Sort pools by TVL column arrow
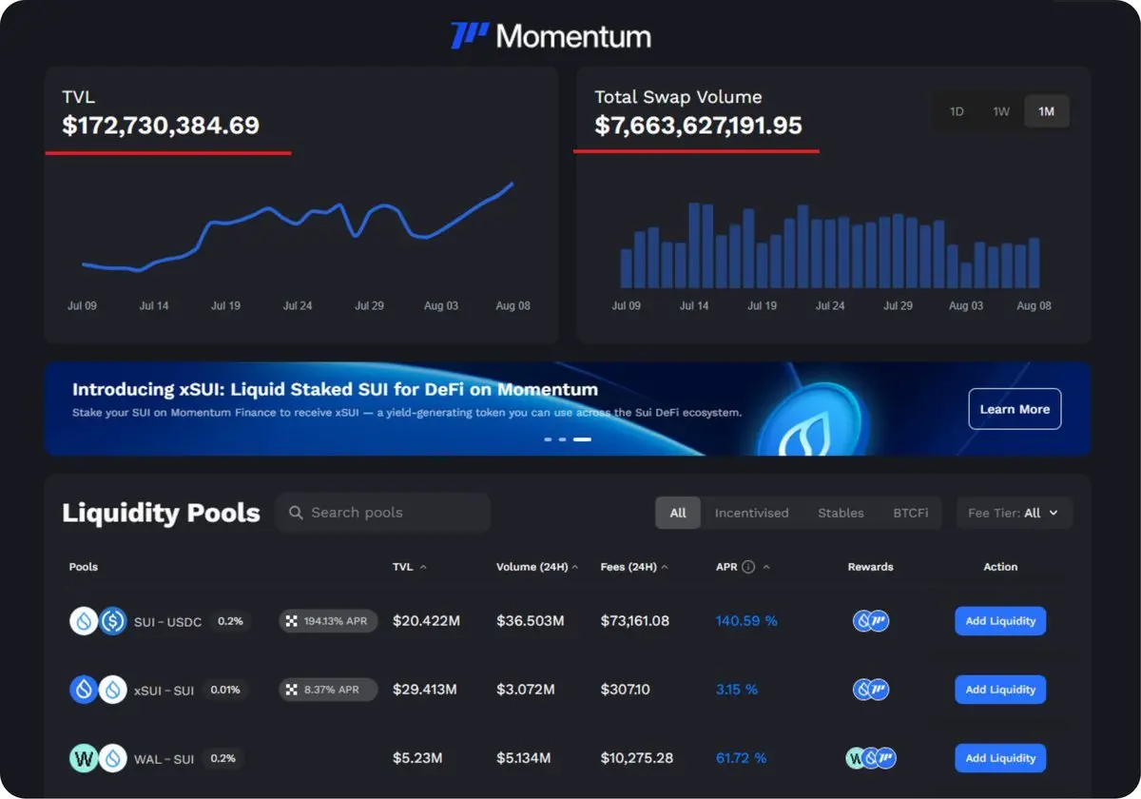The width and height of the screenshot is (1141, 799). click(423, 567)
